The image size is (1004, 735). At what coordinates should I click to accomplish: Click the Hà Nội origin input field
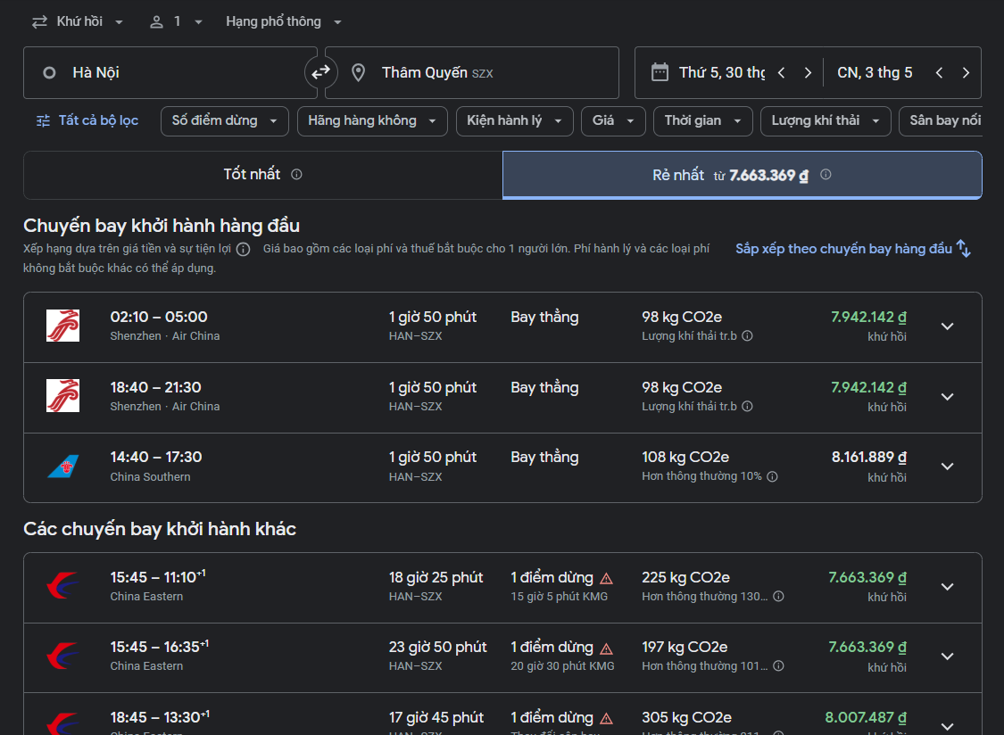point(170,72)
